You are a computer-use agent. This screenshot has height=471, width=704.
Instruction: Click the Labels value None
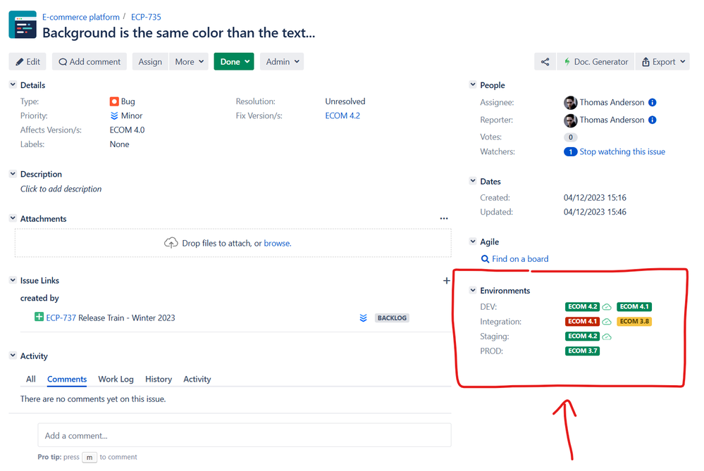pyautogui.click(x=119, y=144)
